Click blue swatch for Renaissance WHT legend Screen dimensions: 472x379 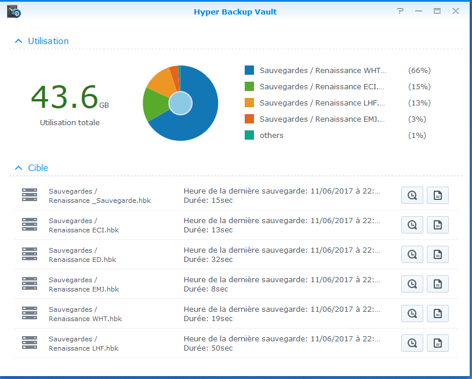point(249,70)
